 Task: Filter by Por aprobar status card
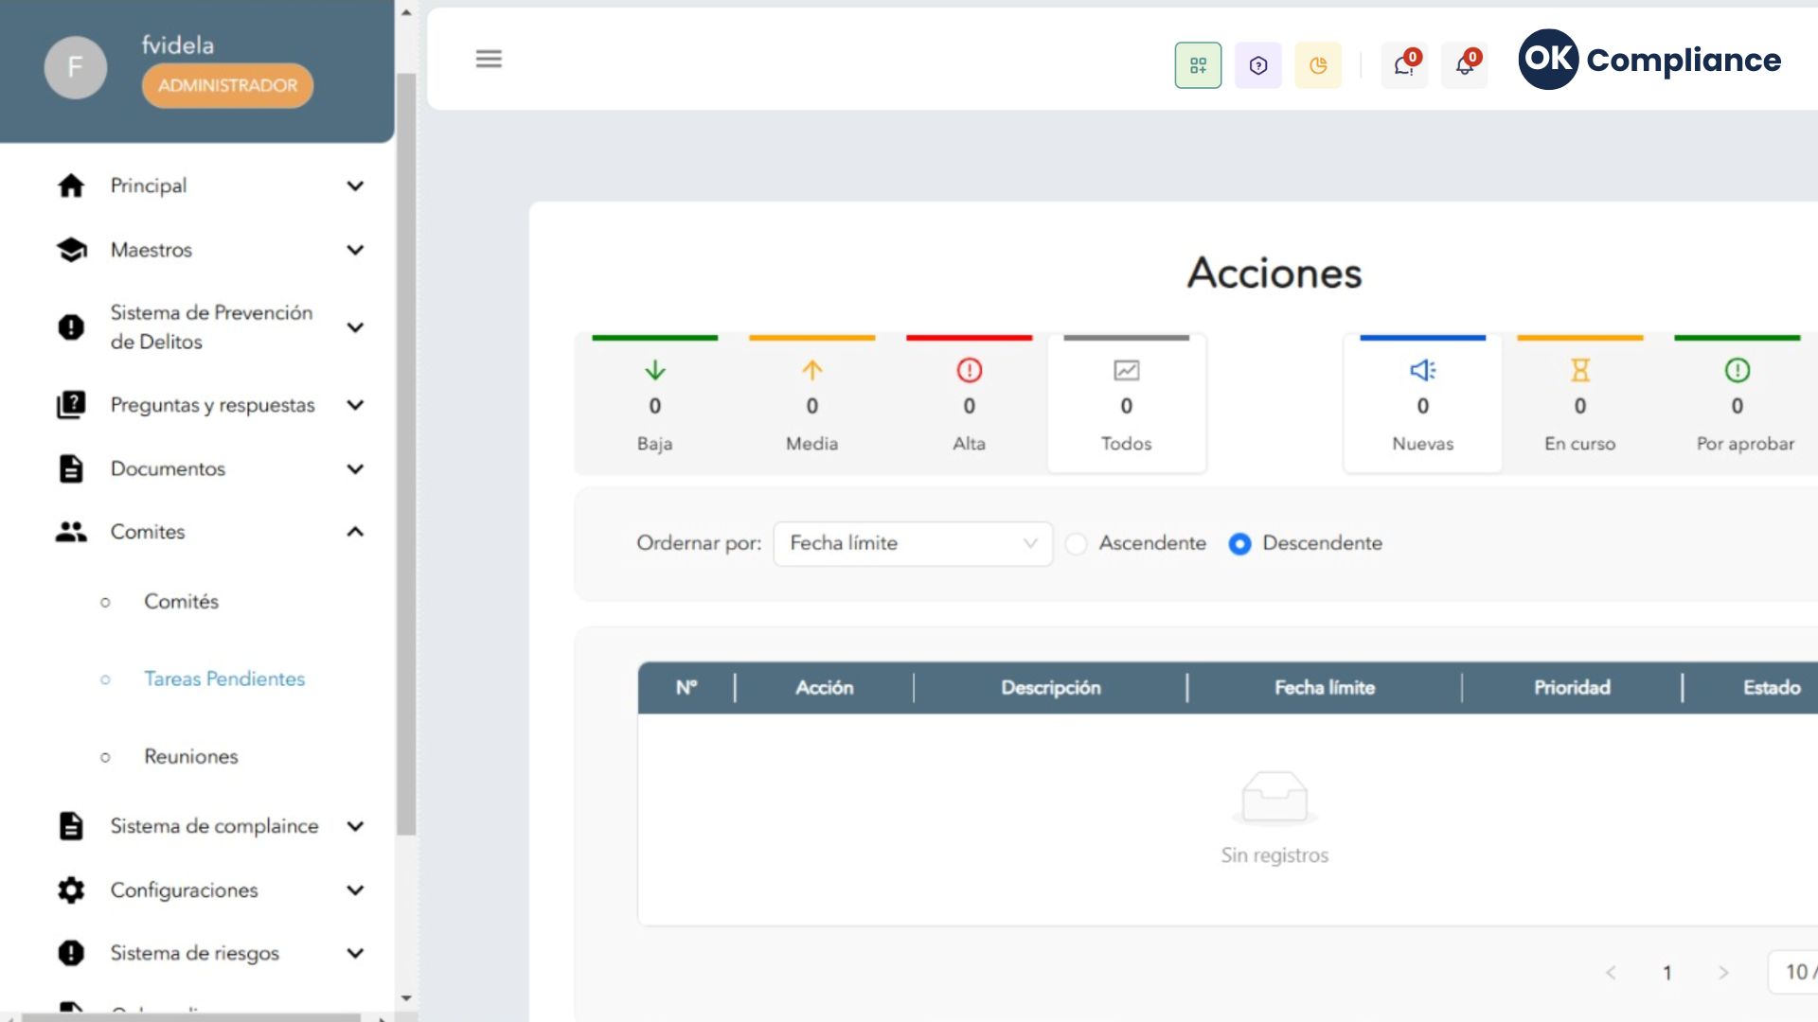tap(1739, 404)
